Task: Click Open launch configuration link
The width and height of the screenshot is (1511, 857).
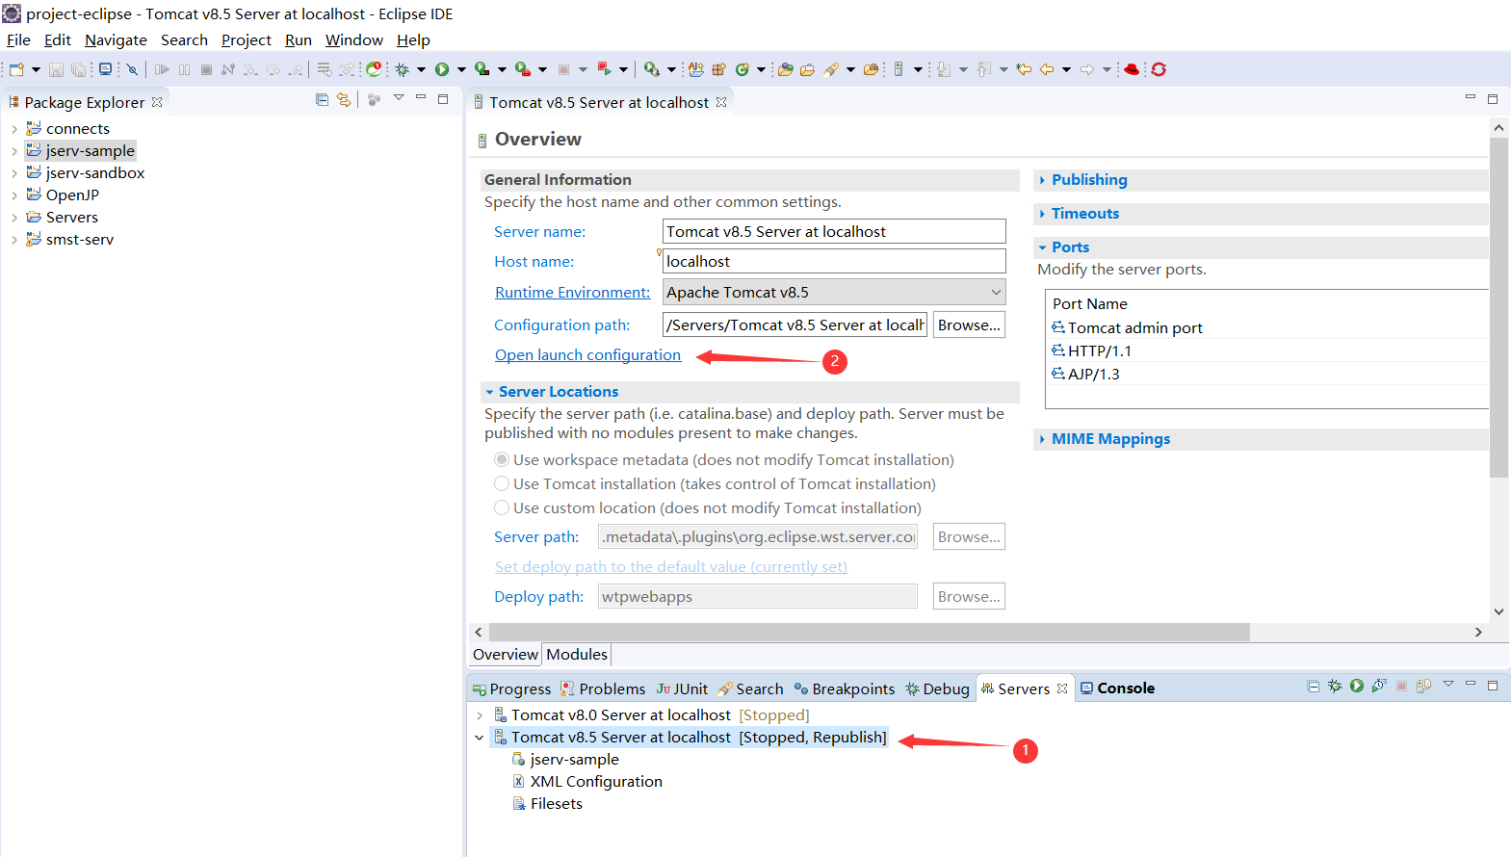Action: click(587, 355)
